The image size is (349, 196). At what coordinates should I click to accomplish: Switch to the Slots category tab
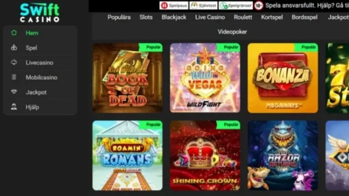146,17
